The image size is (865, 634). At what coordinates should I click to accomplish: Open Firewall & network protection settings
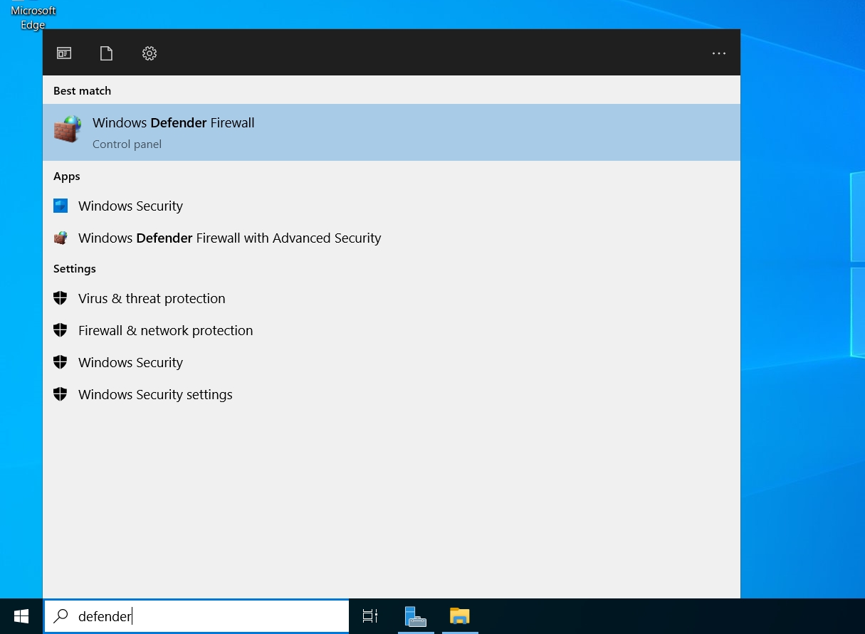[x=165, y=331]
